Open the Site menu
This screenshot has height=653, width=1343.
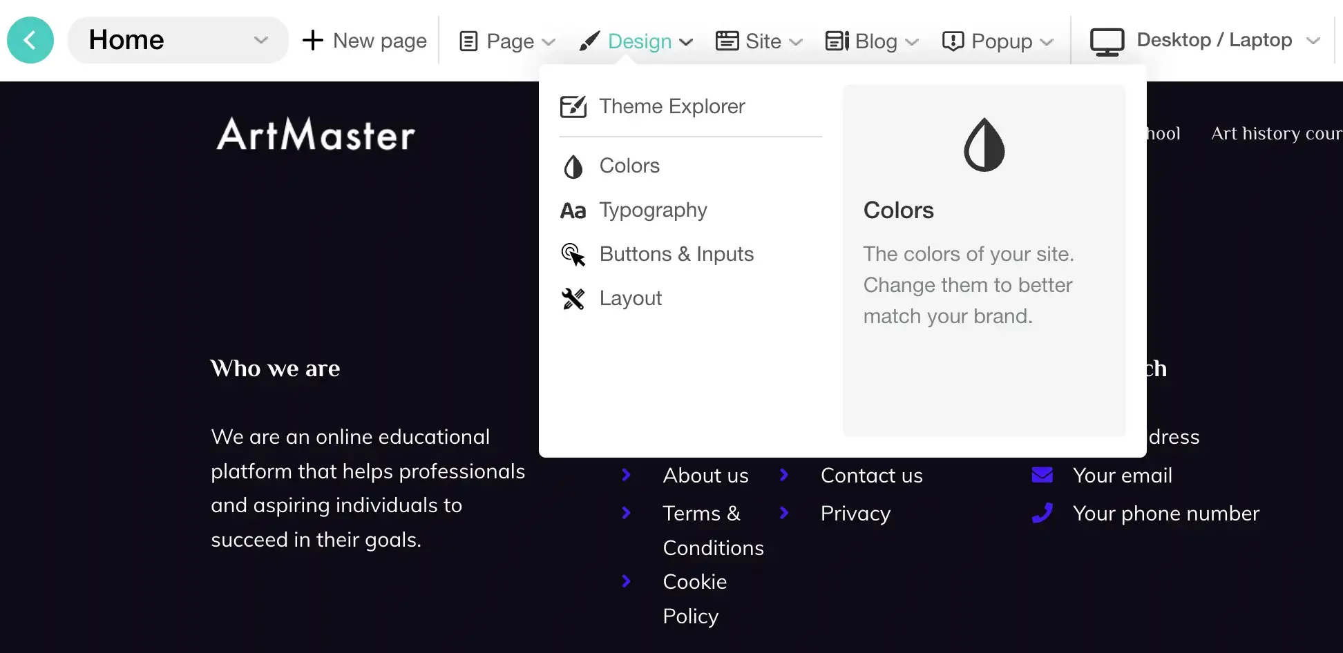(759, 41)
